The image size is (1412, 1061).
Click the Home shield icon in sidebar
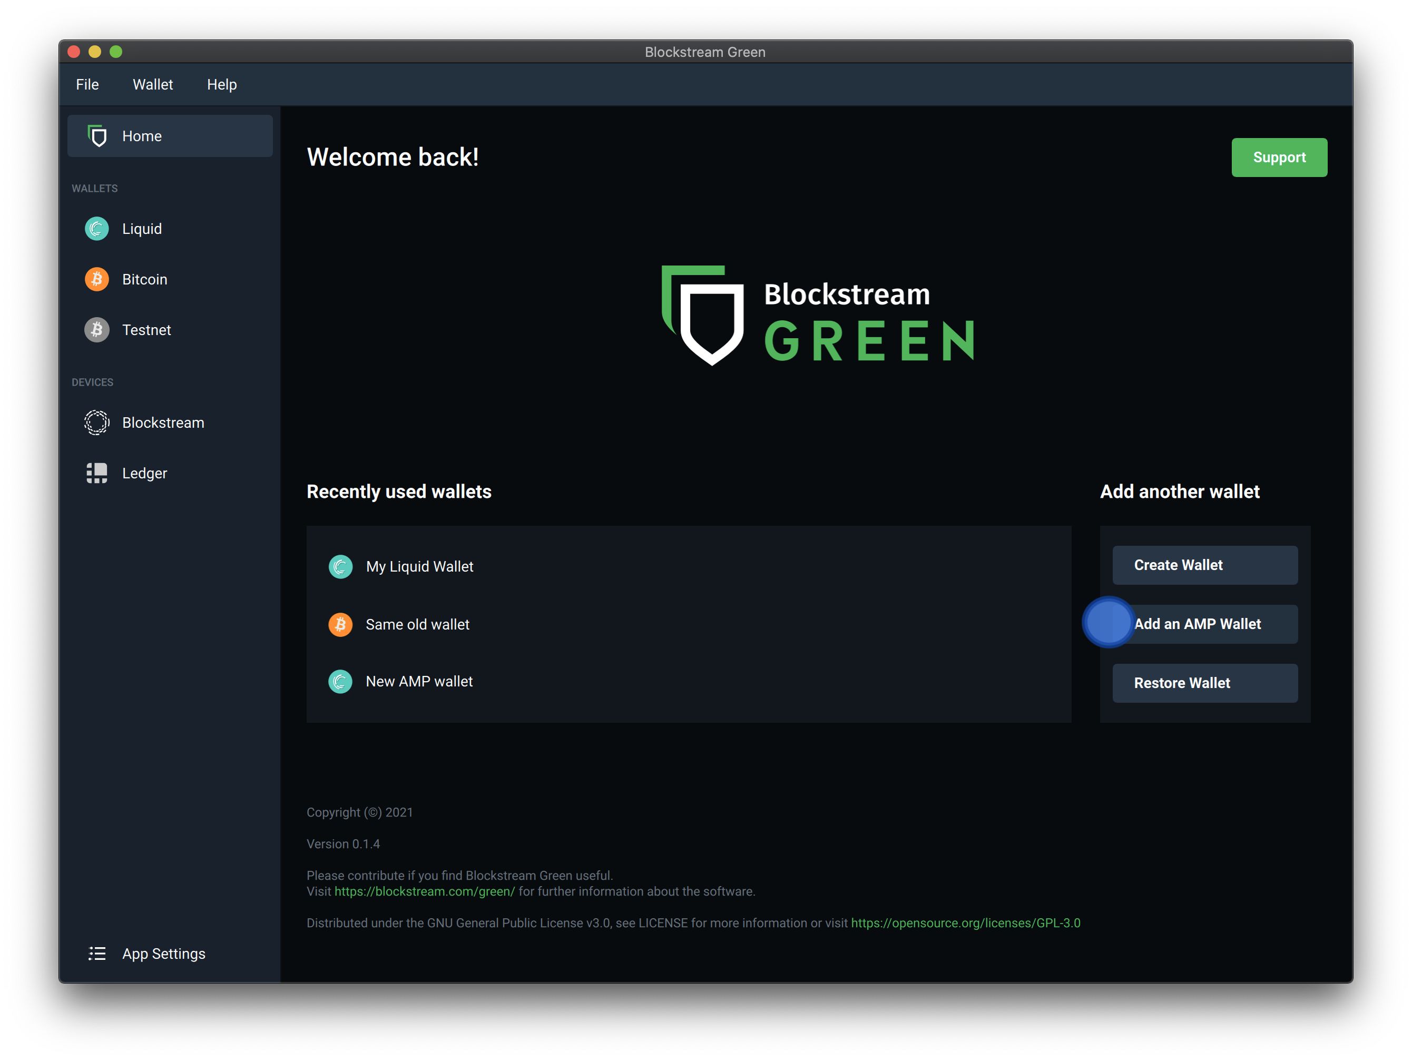[97, 136]
